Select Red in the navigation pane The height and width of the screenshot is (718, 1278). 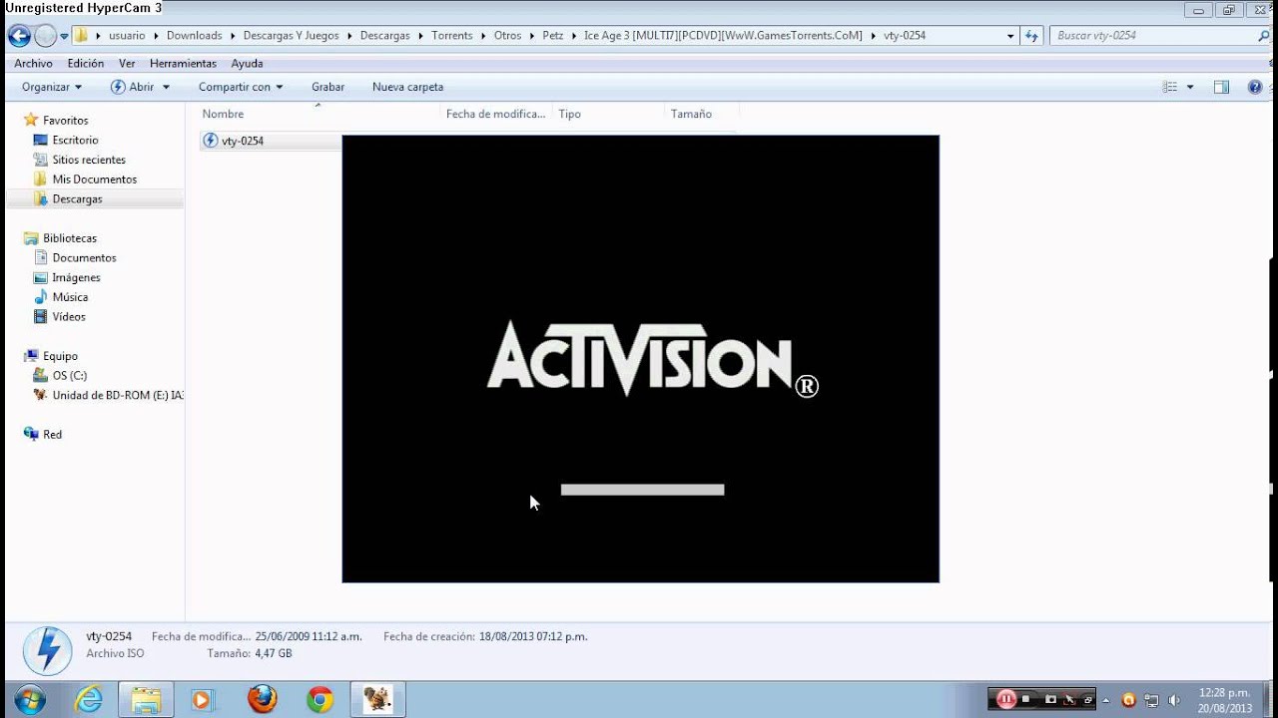pyautogui.click(x=52, y=435)
